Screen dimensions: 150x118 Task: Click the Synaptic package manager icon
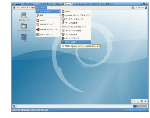(x=63, y=15)
